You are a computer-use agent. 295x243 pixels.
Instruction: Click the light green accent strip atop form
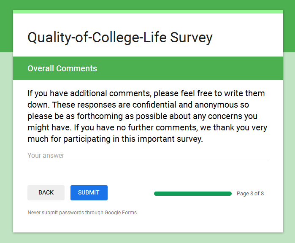tap(148, 12)
